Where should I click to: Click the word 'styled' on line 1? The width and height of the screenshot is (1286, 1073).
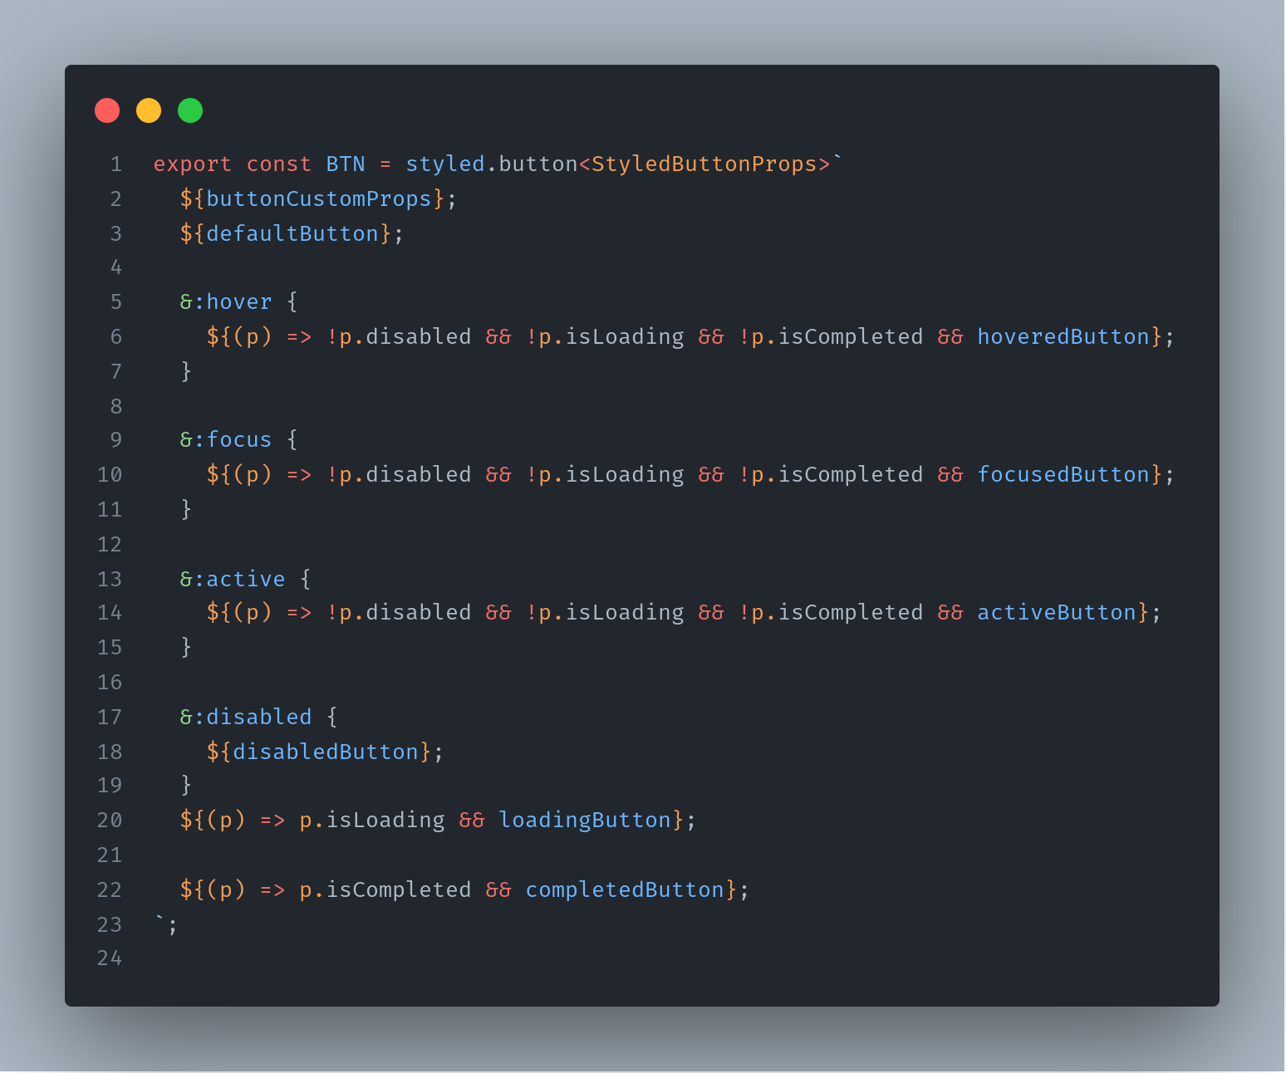445,164
